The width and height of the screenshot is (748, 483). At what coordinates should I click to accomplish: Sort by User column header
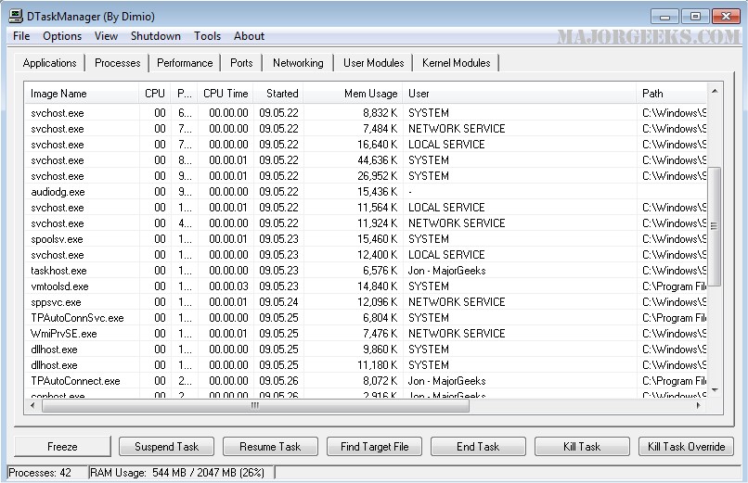coord(520,94)
